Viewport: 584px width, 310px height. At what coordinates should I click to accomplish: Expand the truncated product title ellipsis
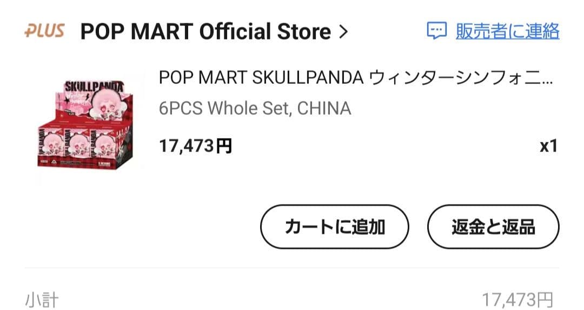tap(547, 79)
